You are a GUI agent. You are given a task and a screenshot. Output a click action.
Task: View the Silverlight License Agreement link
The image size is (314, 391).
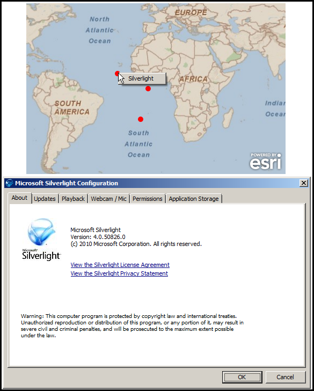(120, 265)
